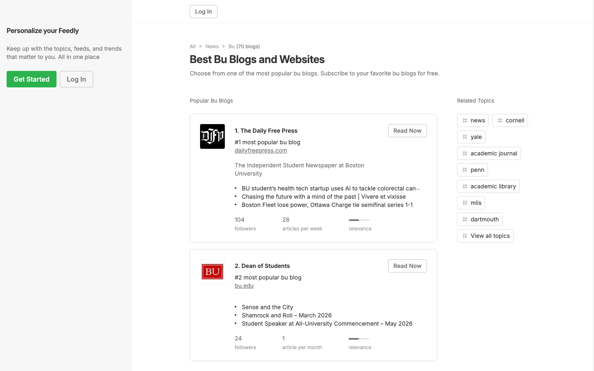The width and height of the screenshot is (594, 371).
Task: Open The Daily Free Press title
Action: 266,131
